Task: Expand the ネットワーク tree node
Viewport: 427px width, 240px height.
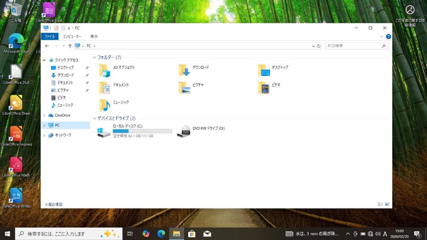Action: [44, 135]
